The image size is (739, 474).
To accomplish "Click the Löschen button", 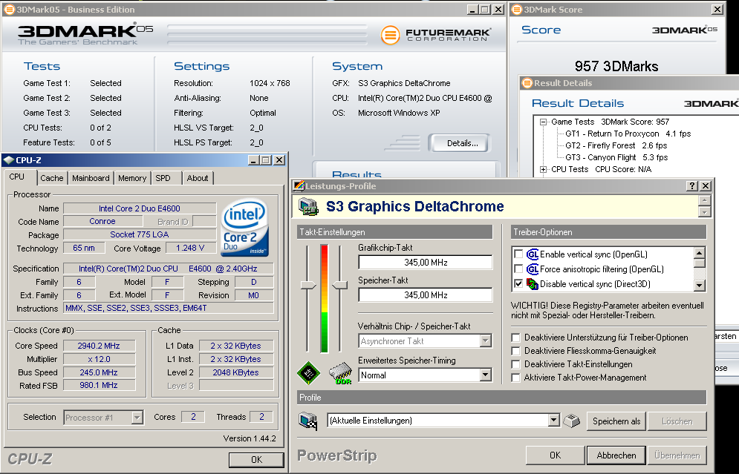I will (677, 421).
